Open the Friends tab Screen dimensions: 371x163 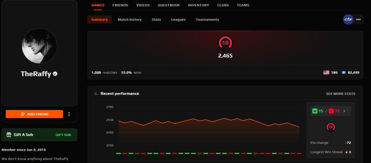120,5
